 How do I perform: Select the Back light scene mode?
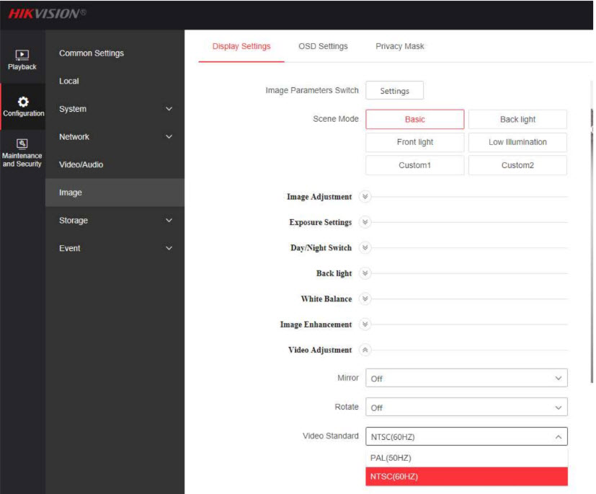coord(517,120)
